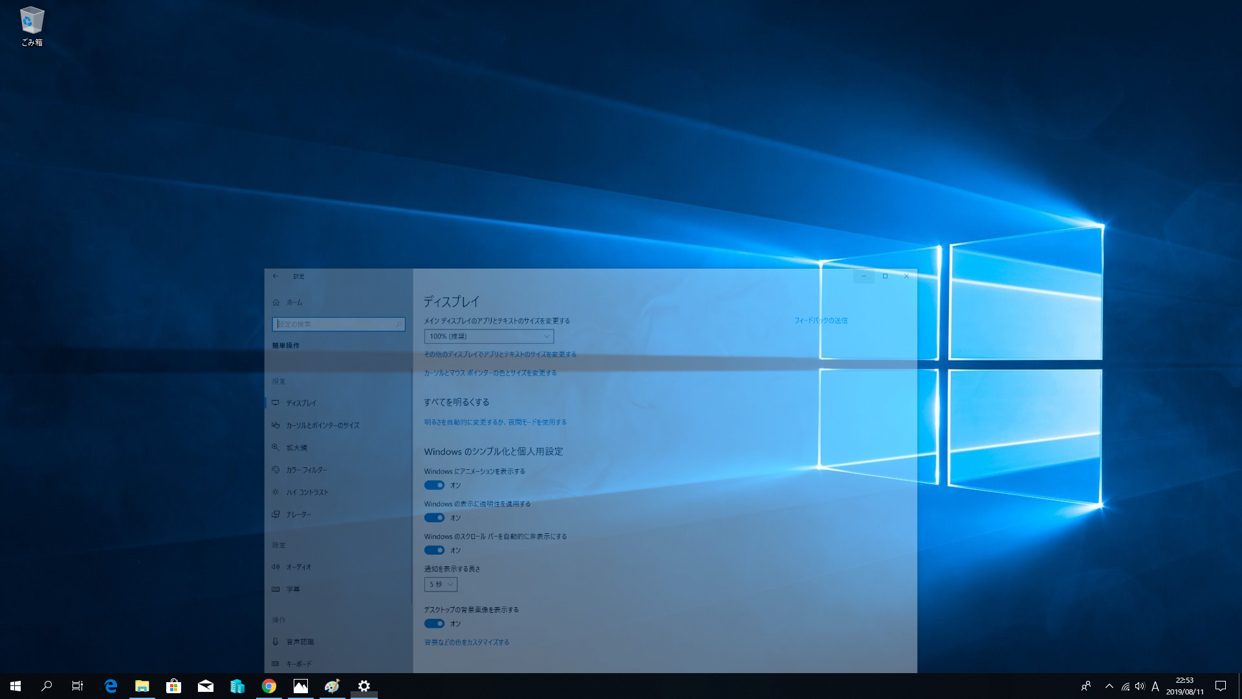This screenshot has height=699, width=1242.
Task: Open File Explorer from taskbar
Action: point(142,686)
